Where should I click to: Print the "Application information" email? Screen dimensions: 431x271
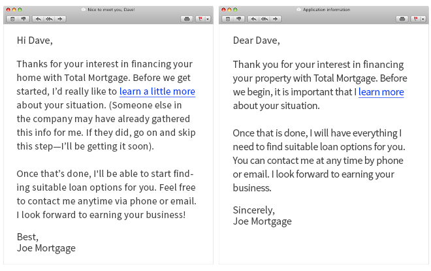(x=402, y=19)
